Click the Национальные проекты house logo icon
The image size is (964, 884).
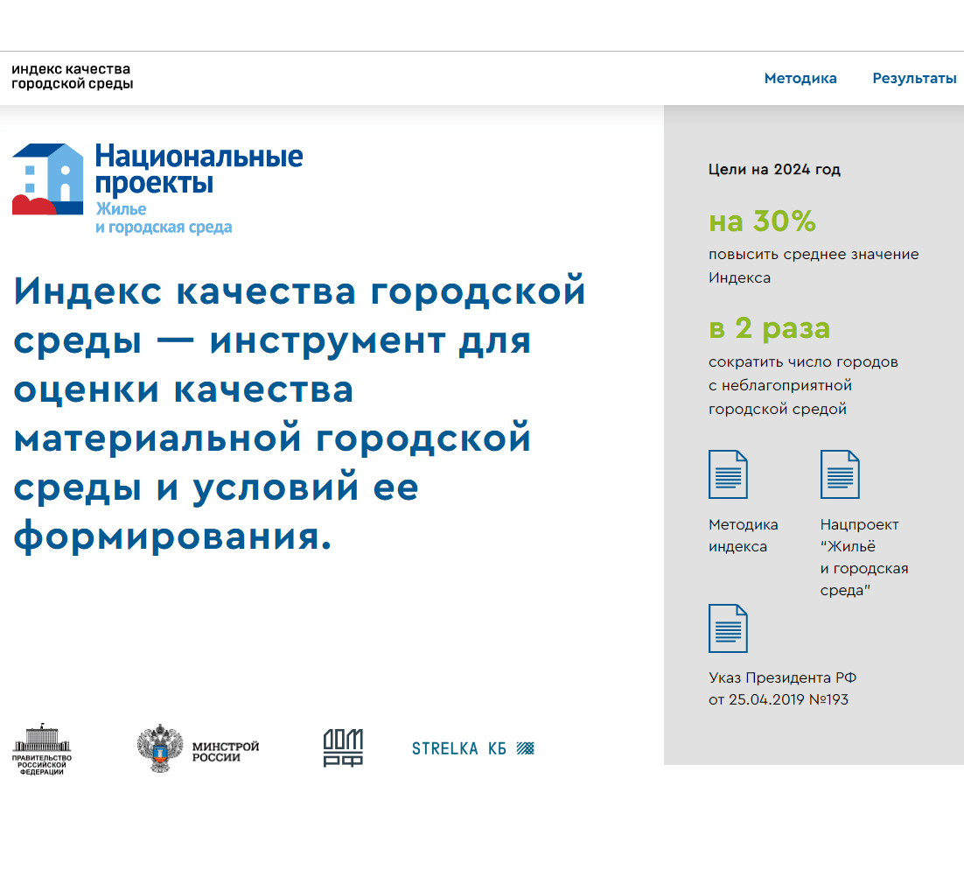[48, 179]
